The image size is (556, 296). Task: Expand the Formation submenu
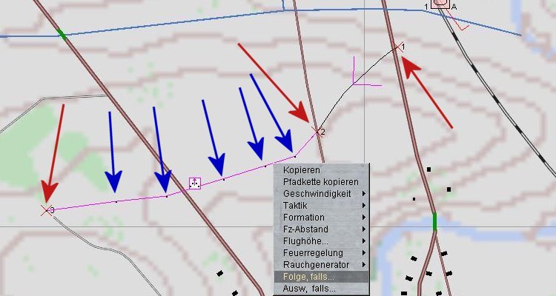pos(321,217)
